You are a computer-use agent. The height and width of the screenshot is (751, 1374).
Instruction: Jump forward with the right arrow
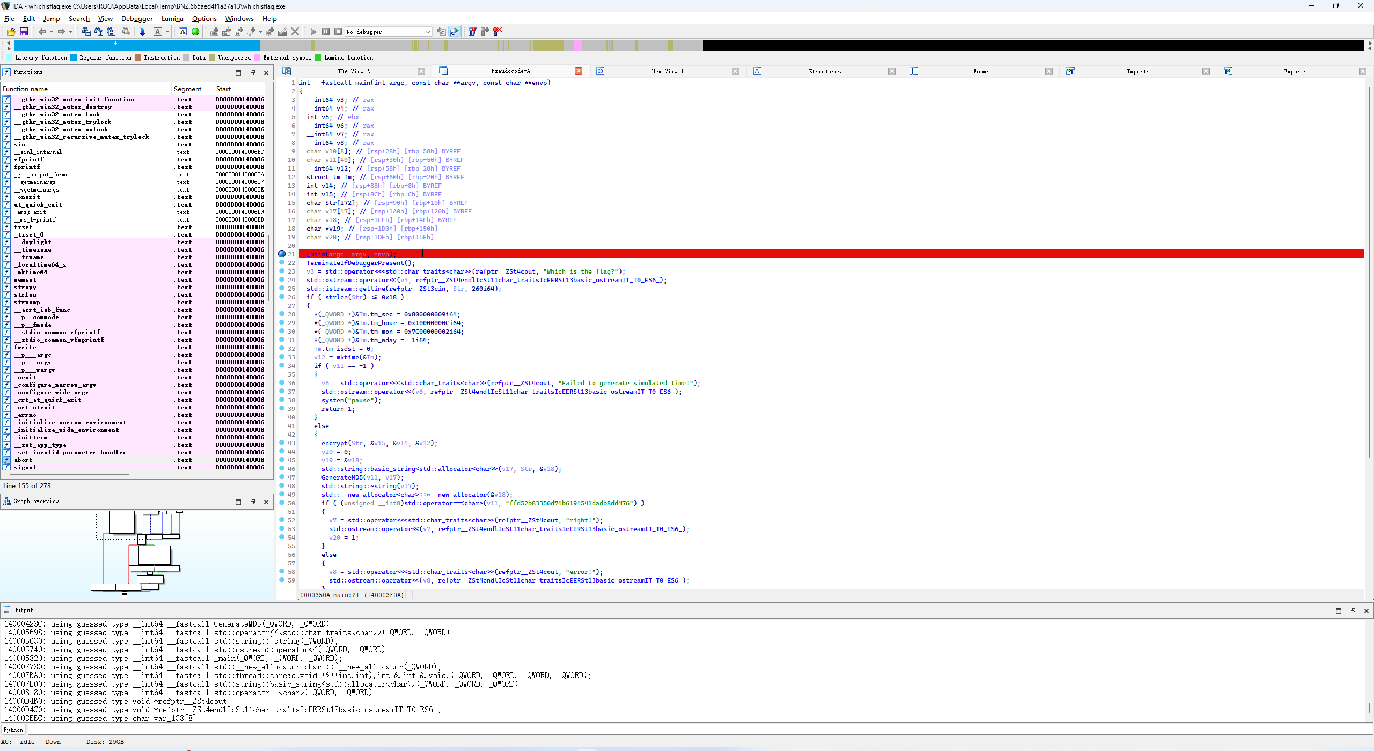coord(61,32)
